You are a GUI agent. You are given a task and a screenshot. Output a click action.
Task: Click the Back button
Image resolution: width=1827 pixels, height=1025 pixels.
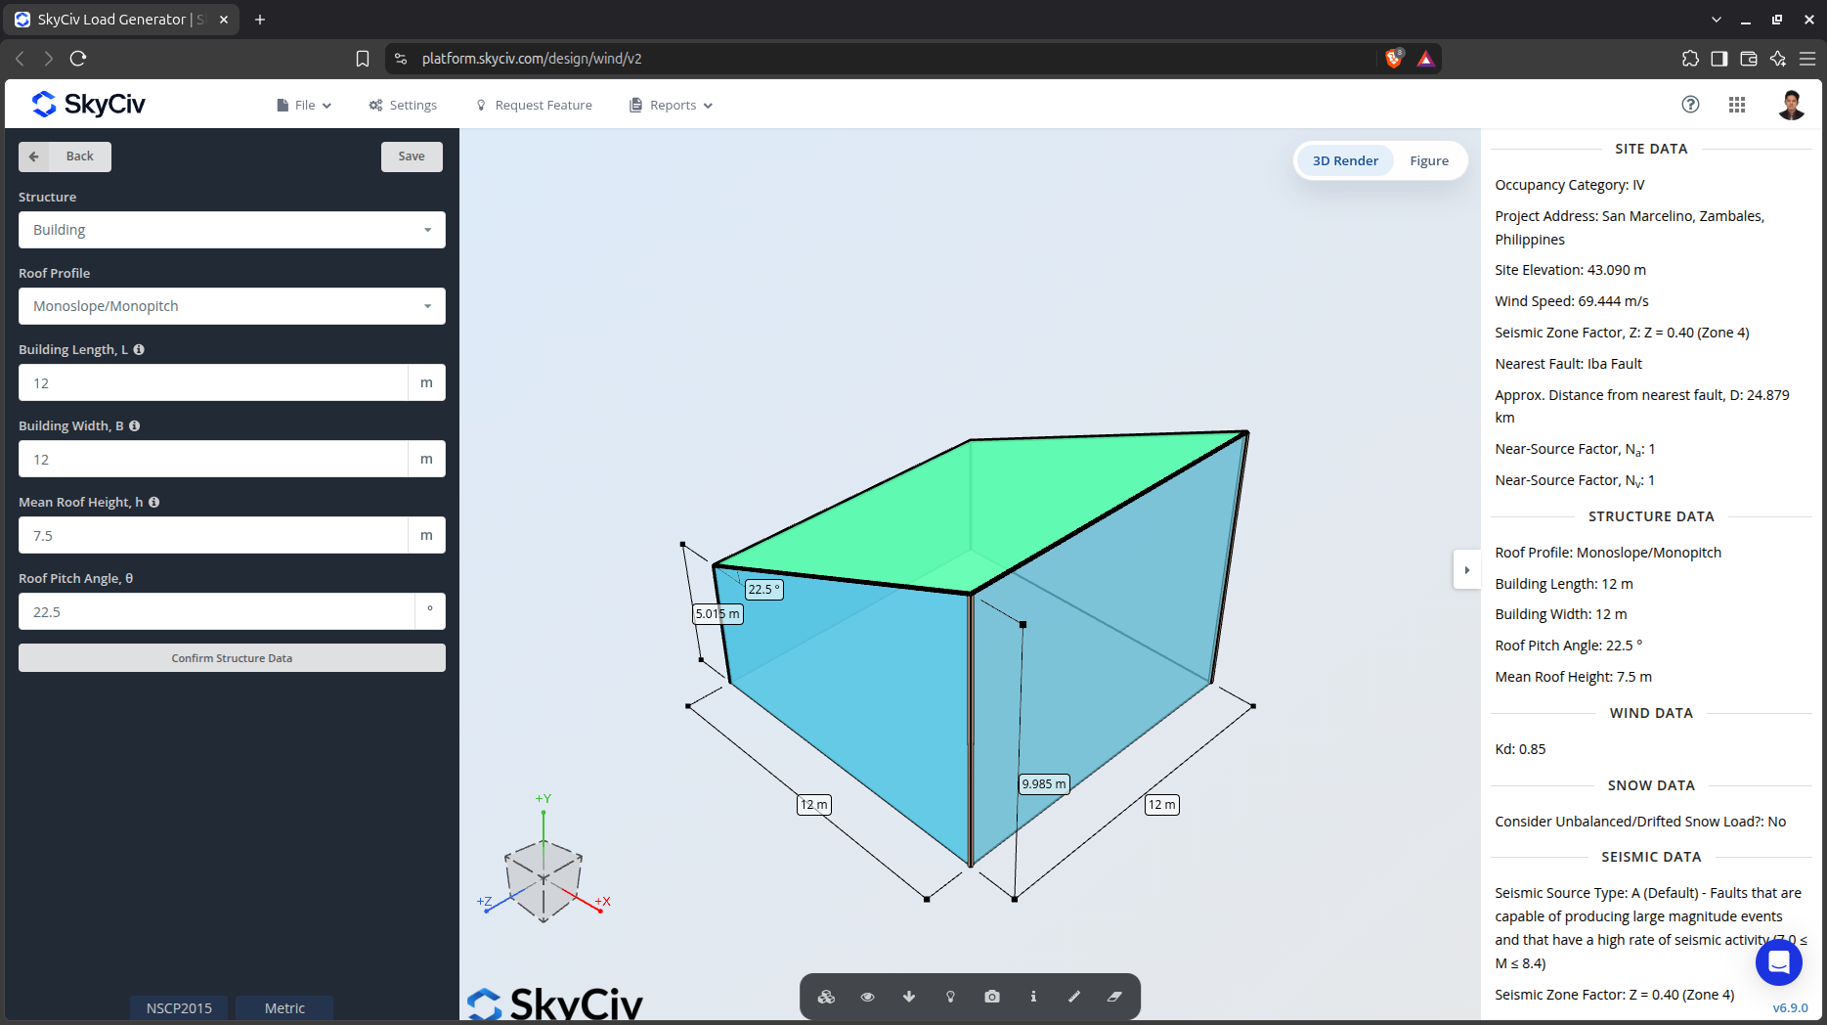[65, 156]
